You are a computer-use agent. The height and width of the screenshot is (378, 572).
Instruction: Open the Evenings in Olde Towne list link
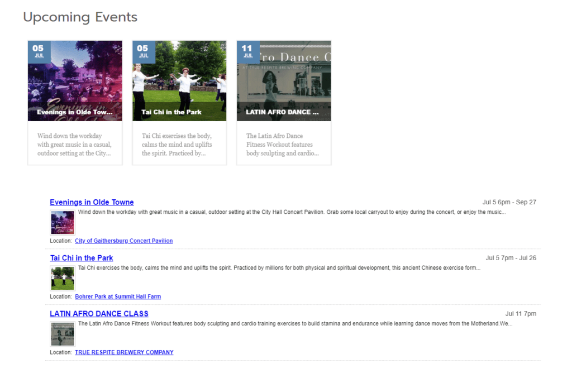[x=92, y=202]
